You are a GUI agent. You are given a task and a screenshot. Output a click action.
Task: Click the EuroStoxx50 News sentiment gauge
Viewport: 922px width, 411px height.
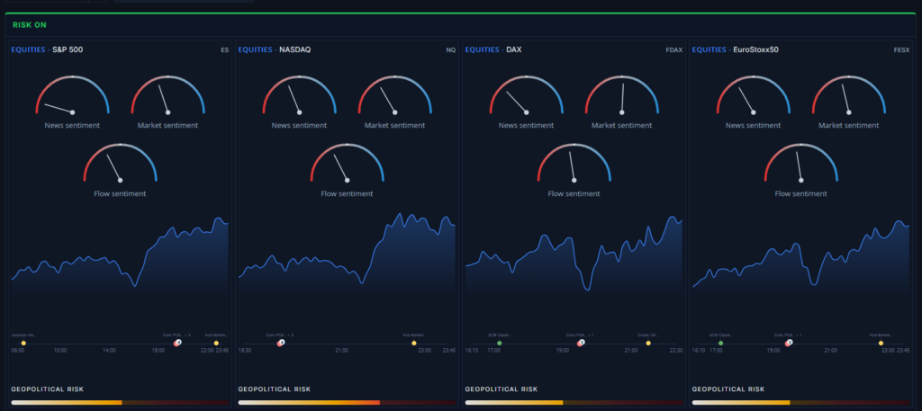[754, 95]
